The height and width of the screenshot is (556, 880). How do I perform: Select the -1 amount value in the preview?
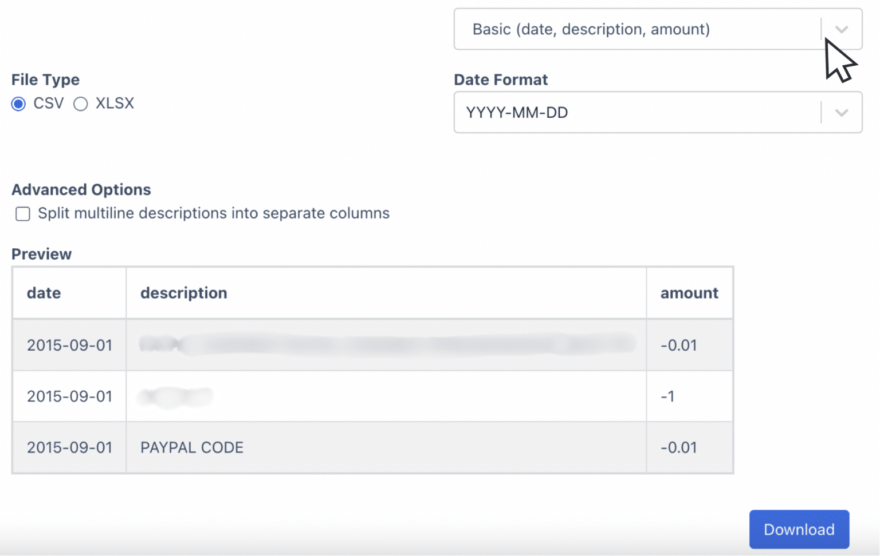(x=667, y=396)
